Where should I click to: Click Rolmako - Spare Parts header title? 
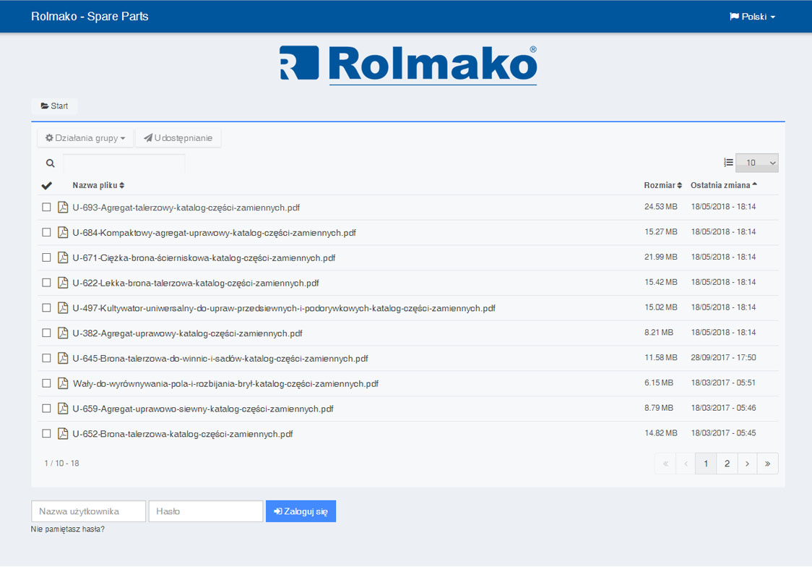[x=90, y=16]
